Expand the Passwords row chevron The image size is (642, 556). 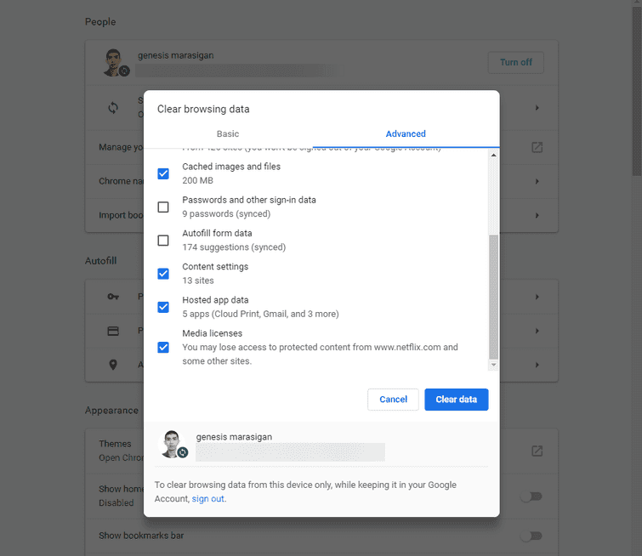point(537,297)
